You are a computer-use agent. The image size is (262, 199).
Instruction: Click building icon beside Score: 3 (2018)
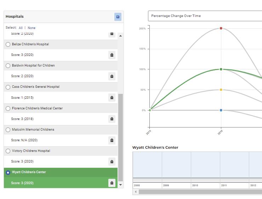112,119
